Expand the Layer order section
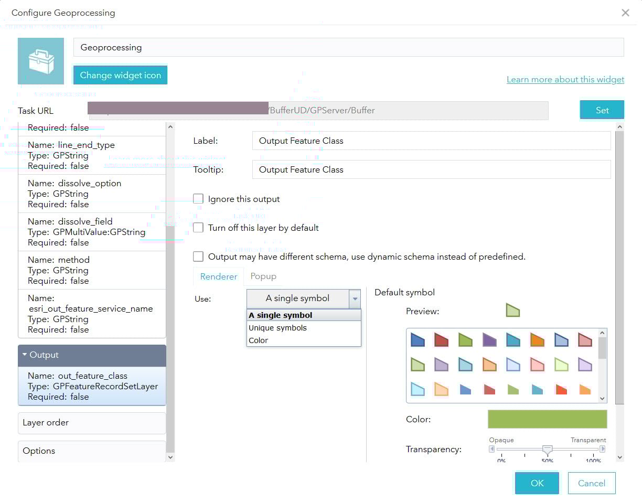642x502 pixels. [x=92, y=423]
